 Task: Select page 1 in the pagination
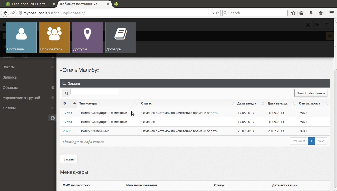(311, 141)
